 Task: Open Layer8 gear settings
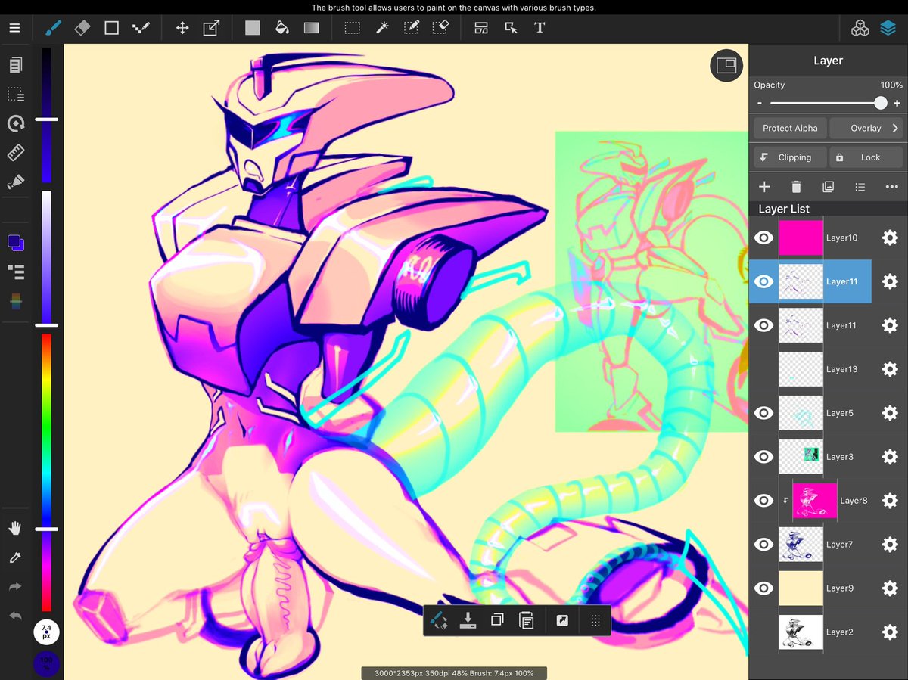[890, 501]
